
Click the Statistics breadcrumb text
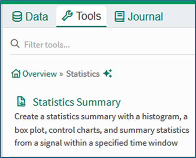(83, 74)
